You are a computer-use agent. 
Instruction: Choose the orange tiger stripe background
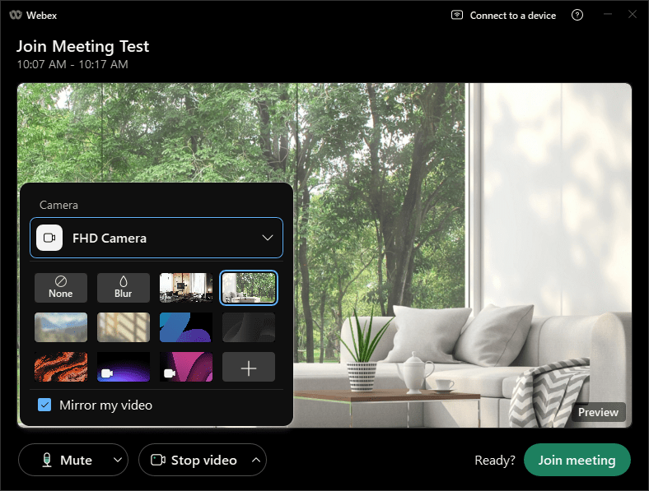[61, 367]
